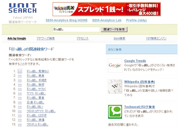The height and width of the screenshot is (127, 180).
Task: Open the Sem検索 ad link
Action: tap(119, 38)
